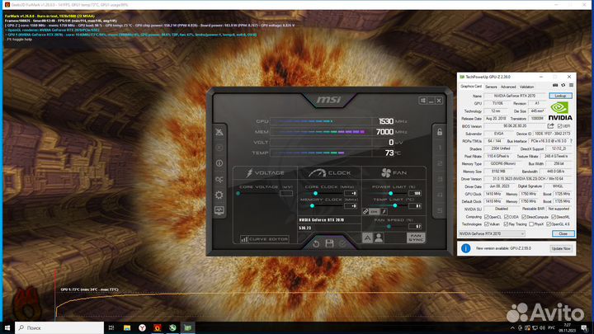Toggle the profile lock icon in Afterburner

(440, 132)
